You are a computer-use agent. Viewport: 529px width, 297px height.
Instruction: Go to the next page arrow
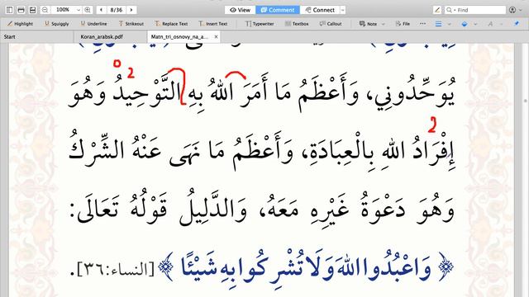(131, 10)
